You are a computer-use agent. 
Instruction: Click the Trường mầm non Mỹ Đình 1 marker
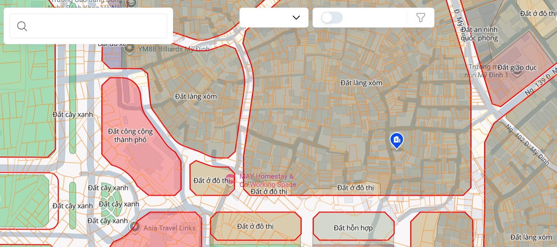[x=517, y=71]
